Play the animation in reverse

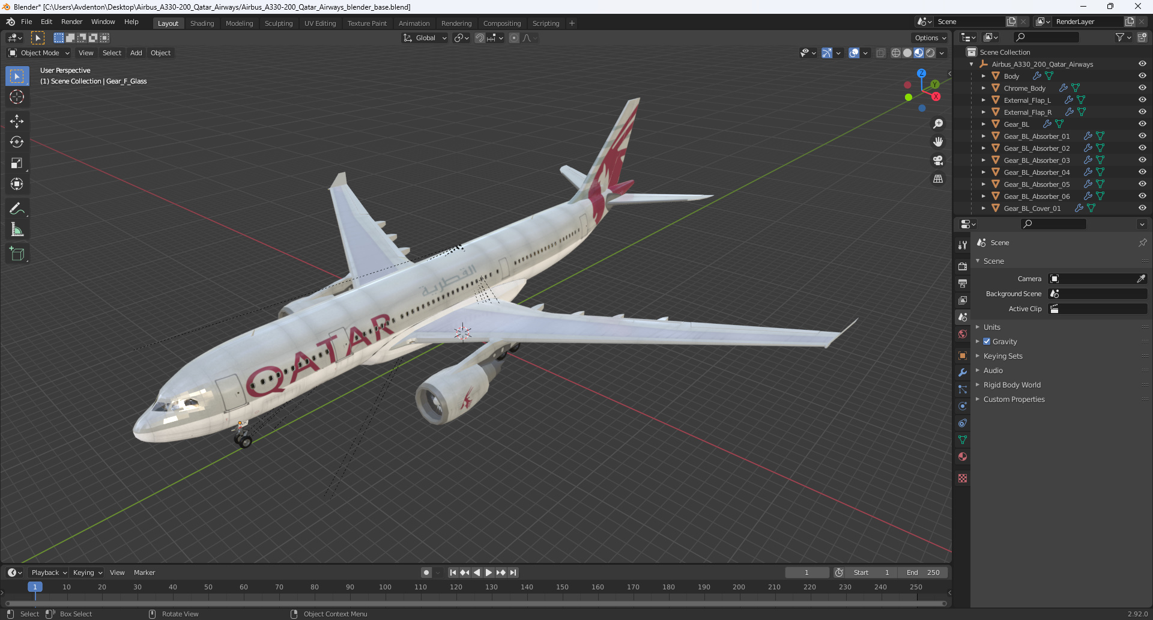click(x=477, y=573)
